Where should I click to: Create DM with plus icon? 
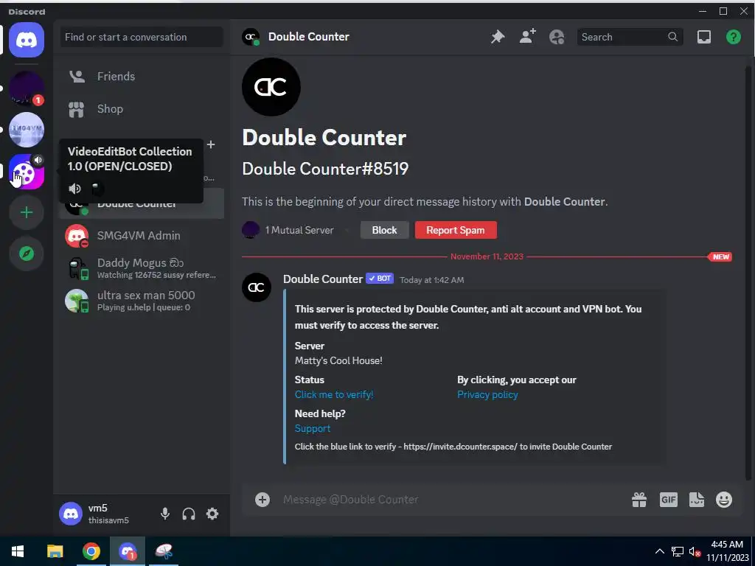tap(211, 144)
